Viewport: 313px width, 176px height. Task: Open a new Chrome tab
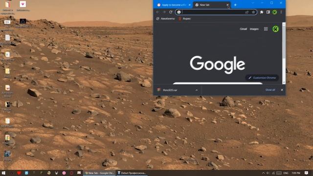[235, 5]
